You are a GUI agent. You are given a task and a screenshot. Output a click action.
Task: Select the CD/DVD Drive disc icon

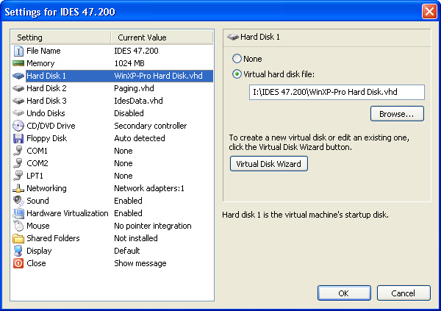(x=18, y=126)
